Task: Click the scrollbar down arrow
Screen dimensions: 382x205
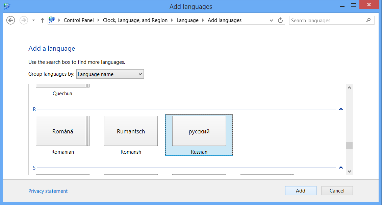Action: (x=350, y=171)
